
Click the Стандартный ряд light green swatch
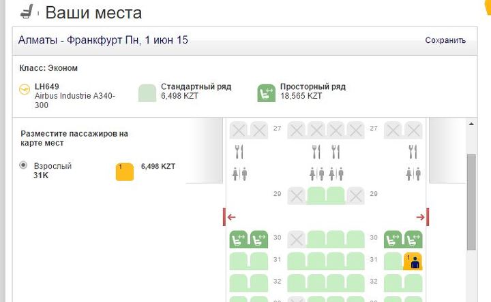tap(147, 93)
